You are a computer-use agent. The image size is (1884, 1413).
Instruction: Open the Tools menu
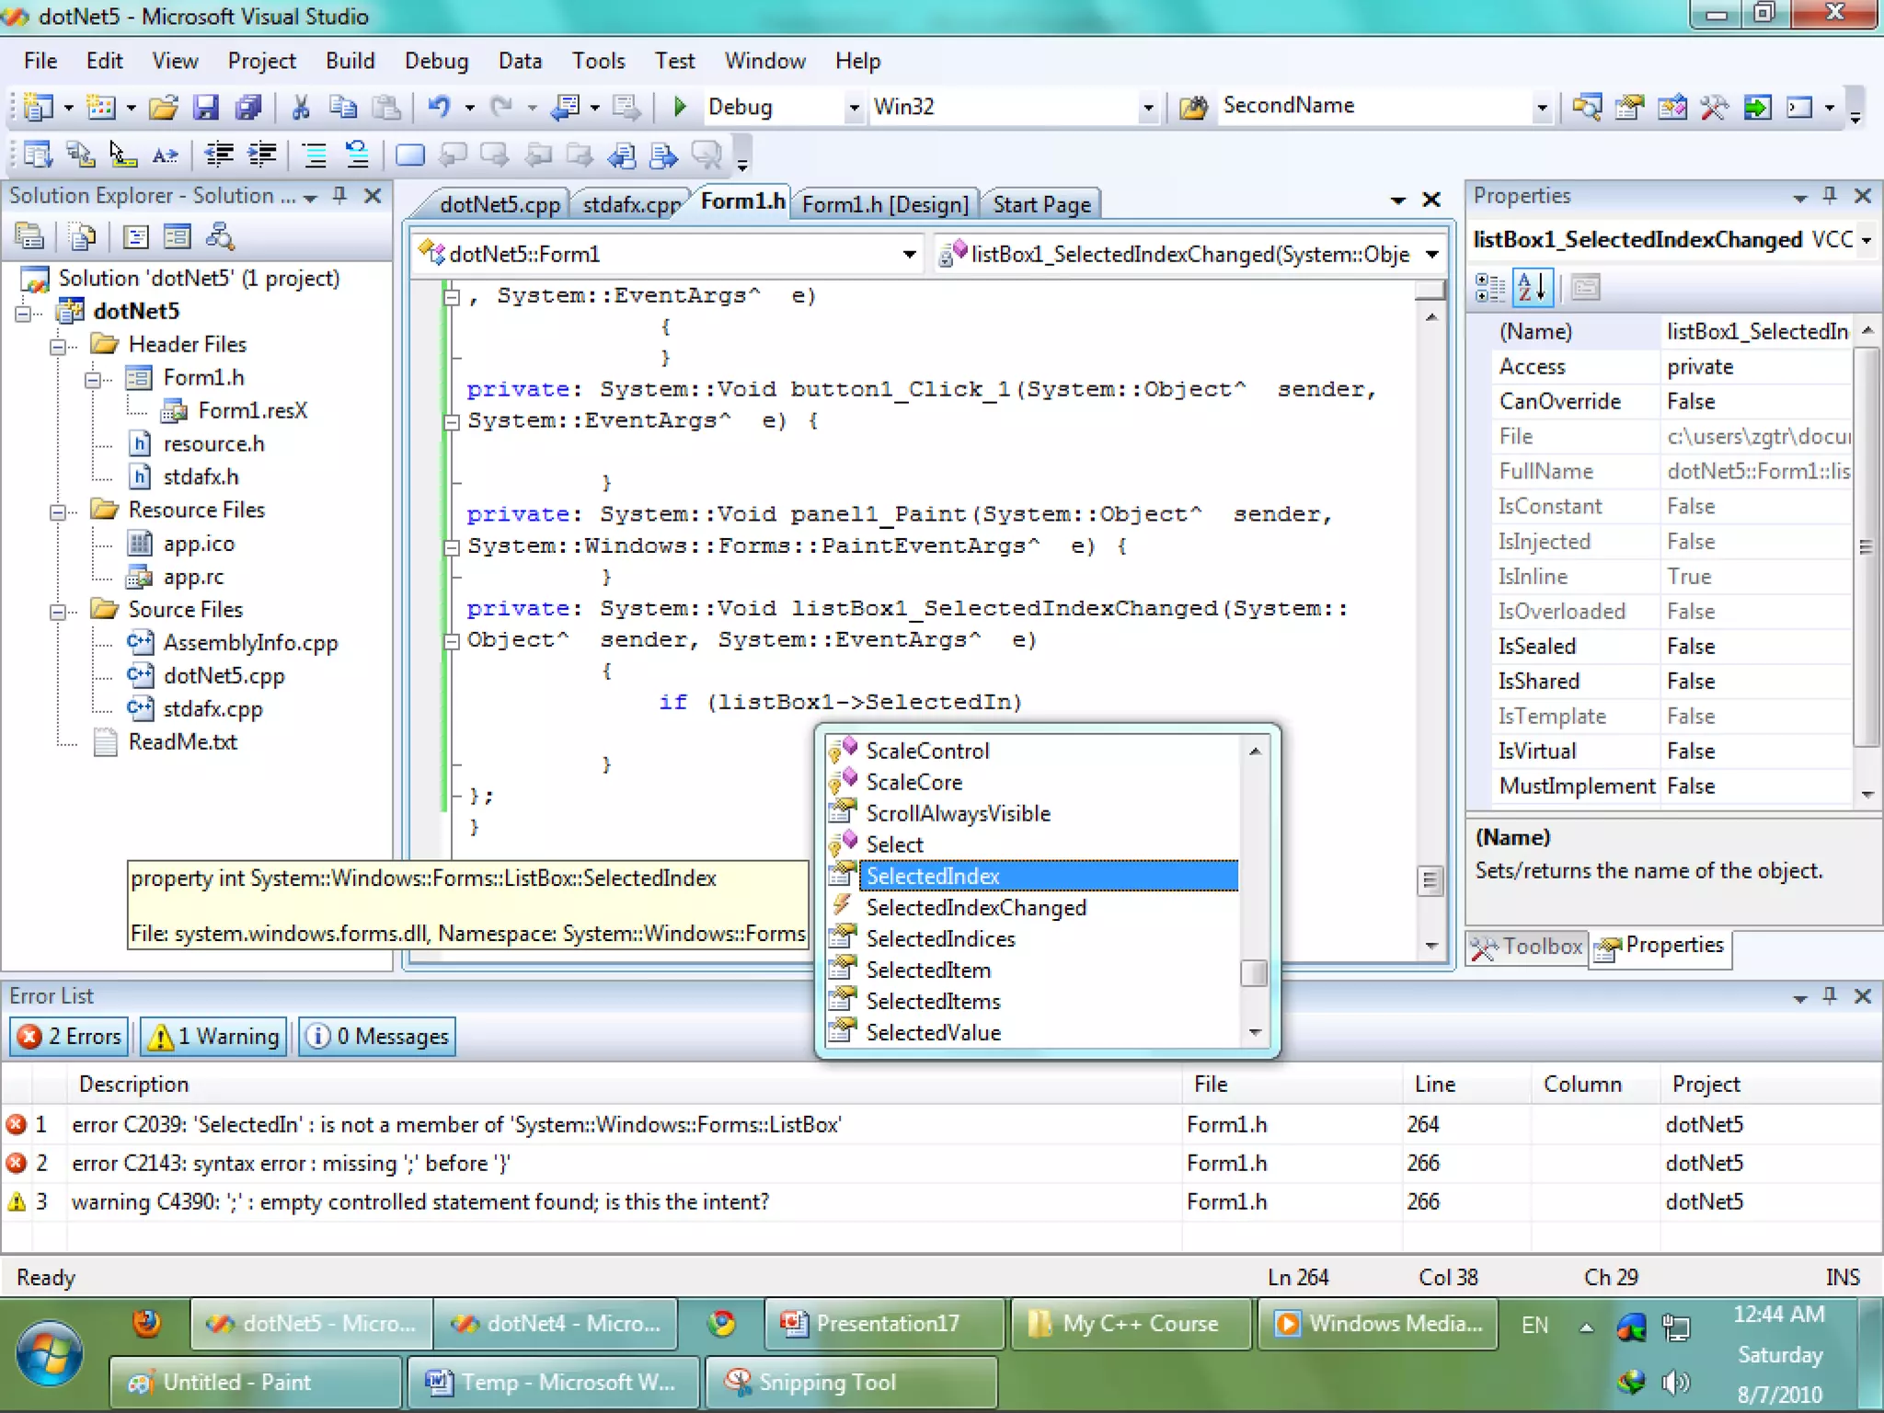[598, 61]
